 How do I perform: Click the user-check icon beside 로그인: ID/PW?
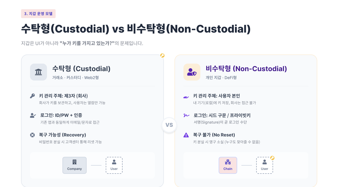pos(33,115)
